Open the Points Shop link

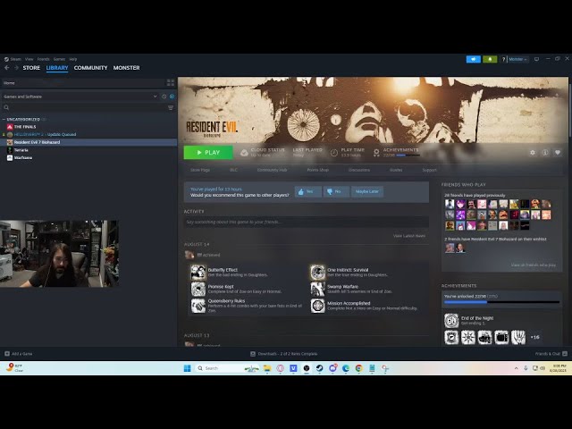pyautogui.click(x=318, y=170)
